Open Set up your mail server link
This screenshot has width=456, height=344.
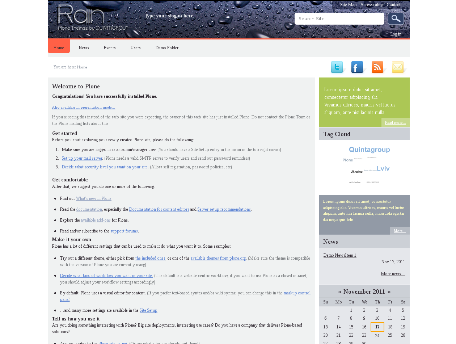82,158
